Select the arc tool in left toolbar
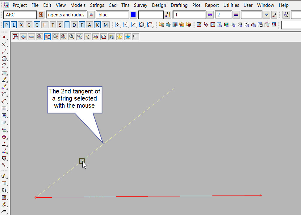Image resolution: width=301 pixels, height=215 pixels. [4, 66]
